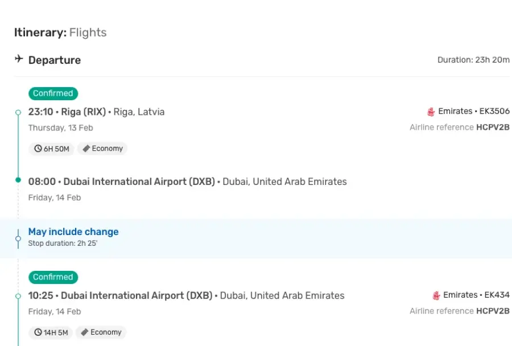The width and height of the screenshot is (512, 346).
Task: Click the timeline circle beside May include change
Action: click(x=18, y=239)
